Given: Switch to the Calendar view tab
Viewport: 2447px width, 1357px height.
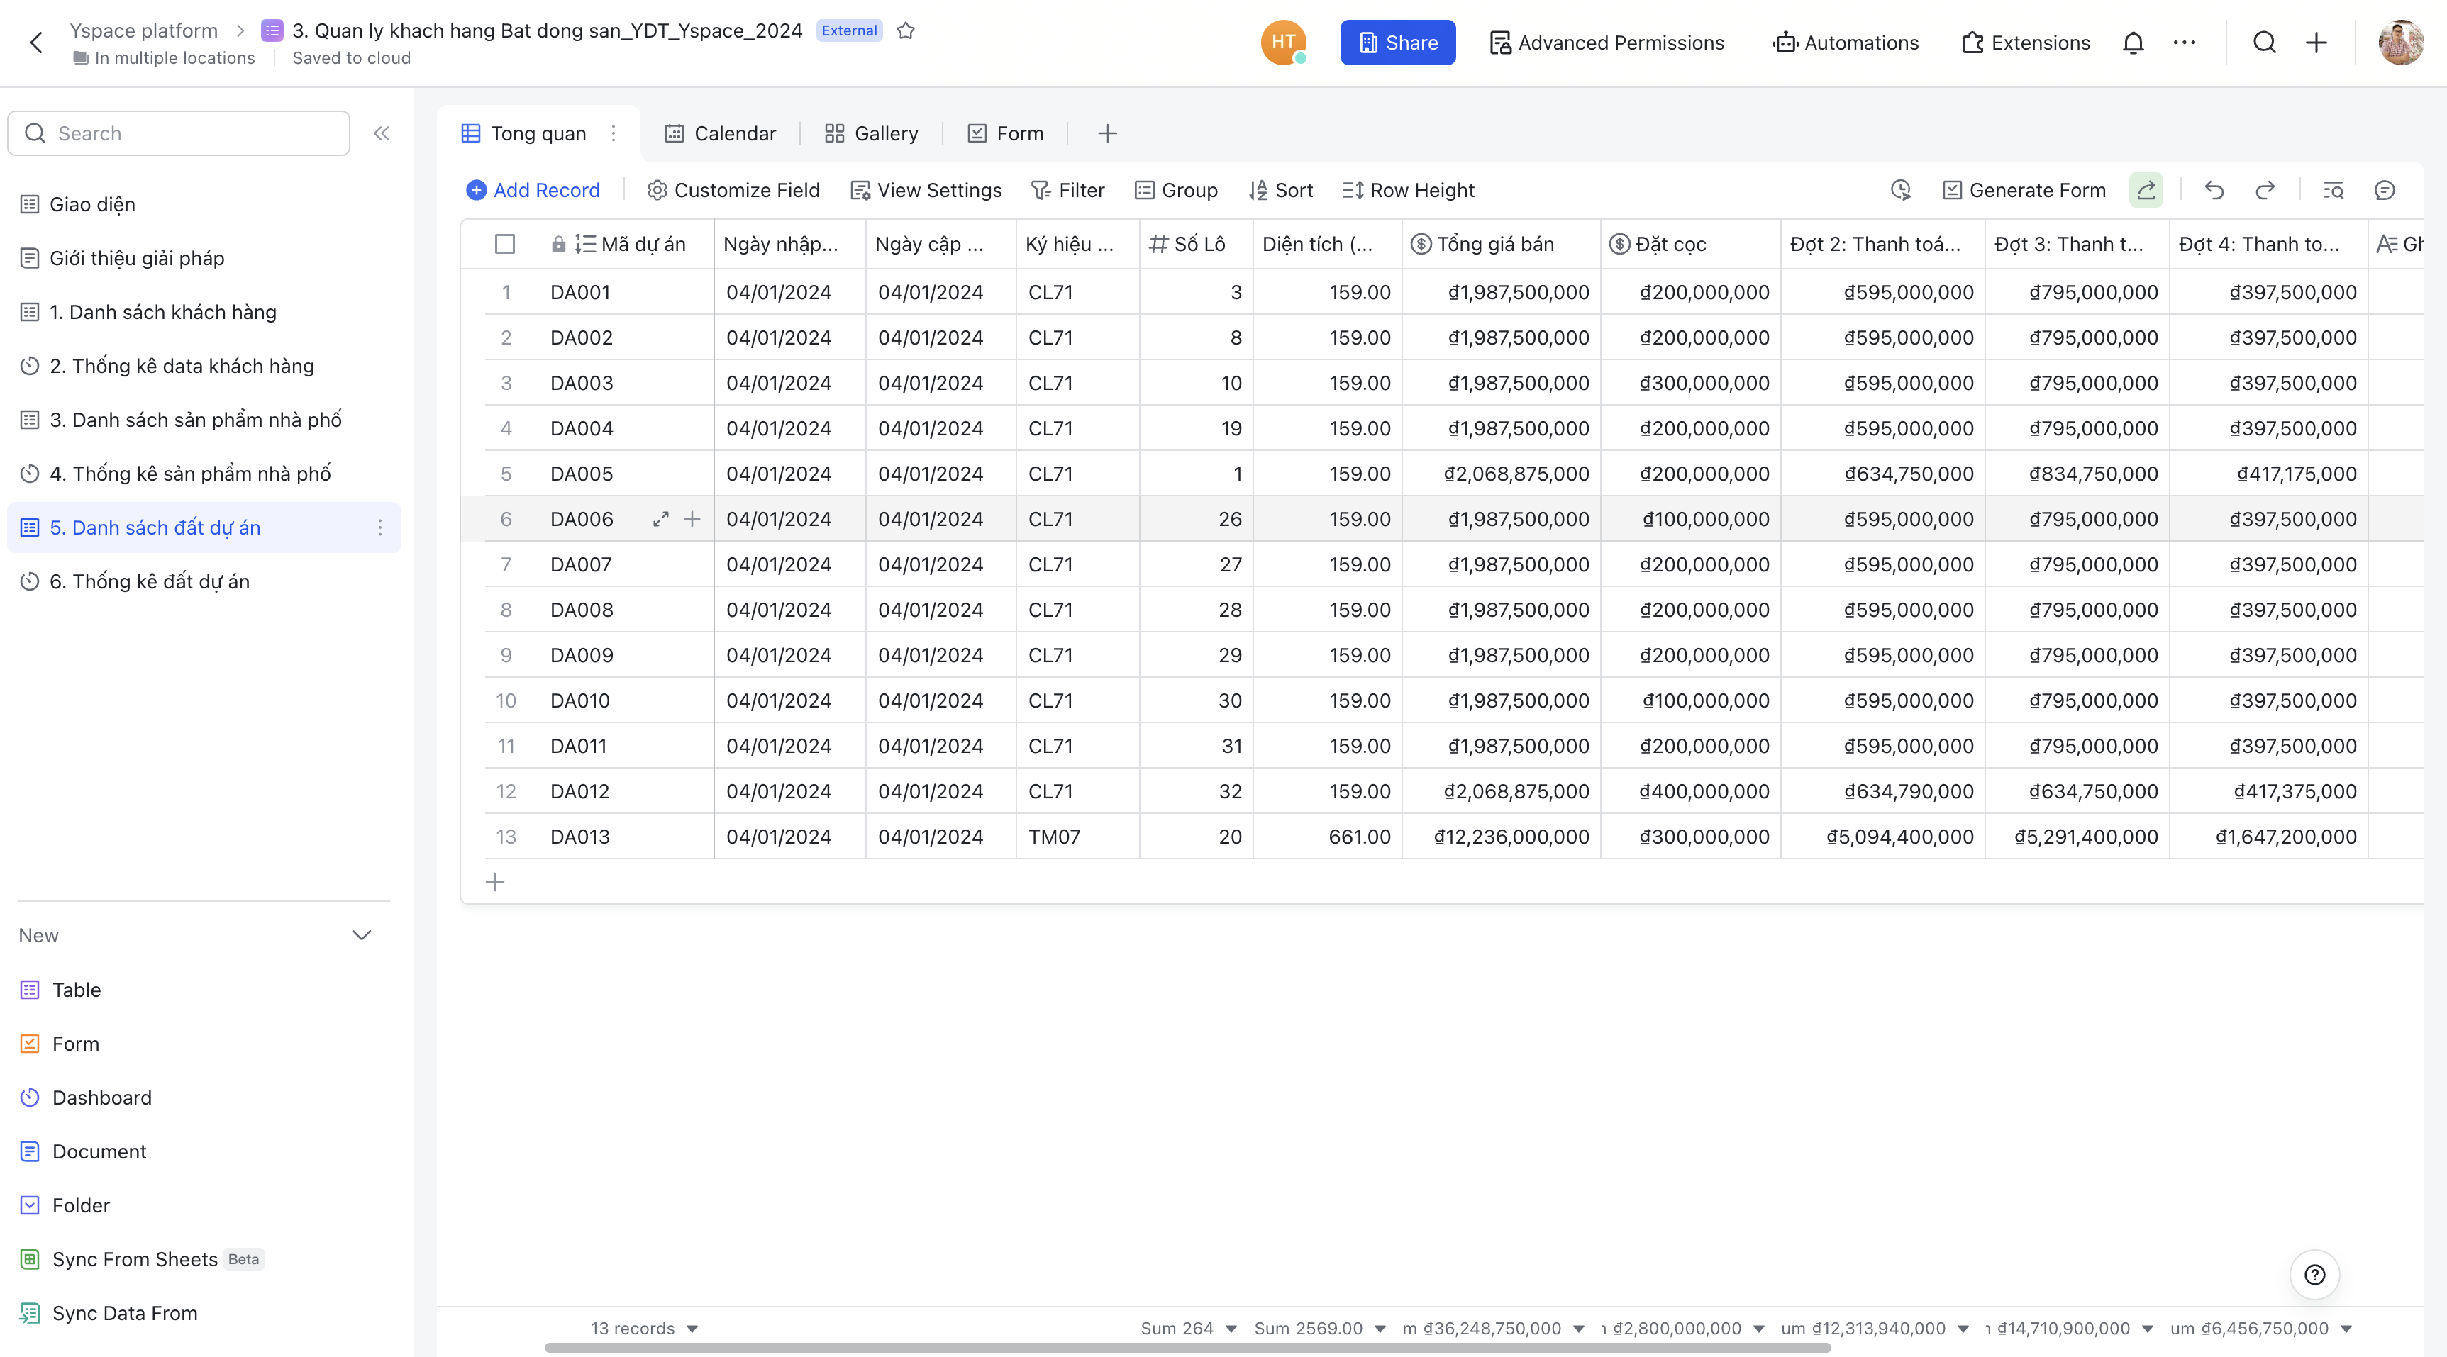Looking at the screenshot, I should pos(721,133).
